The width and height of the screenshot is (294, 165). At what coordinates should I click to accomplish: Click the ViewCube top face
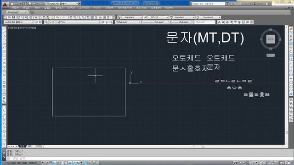(271, 39)
